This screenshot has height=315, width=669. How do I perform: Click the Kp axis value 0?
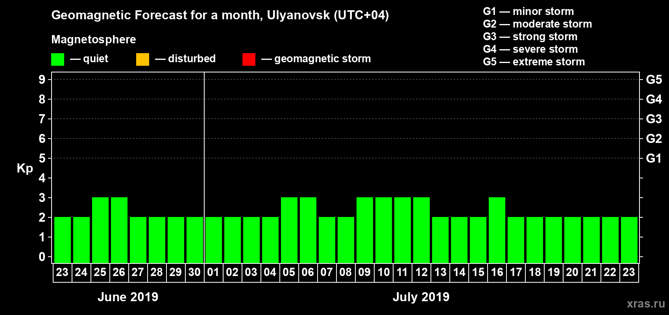coord(42,257)
